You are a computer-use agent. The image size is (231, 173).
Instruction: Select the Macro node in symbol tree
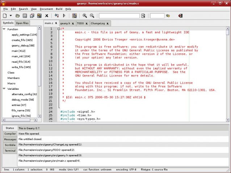pyautogui.click(x=11, y=83)
